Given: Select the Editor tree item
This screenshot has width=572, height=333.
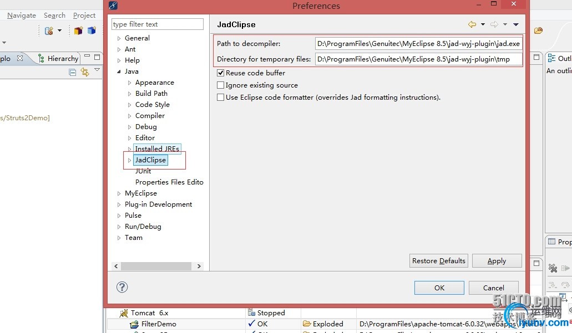Looking at the screenshot, I should click(x=145, y=138).
